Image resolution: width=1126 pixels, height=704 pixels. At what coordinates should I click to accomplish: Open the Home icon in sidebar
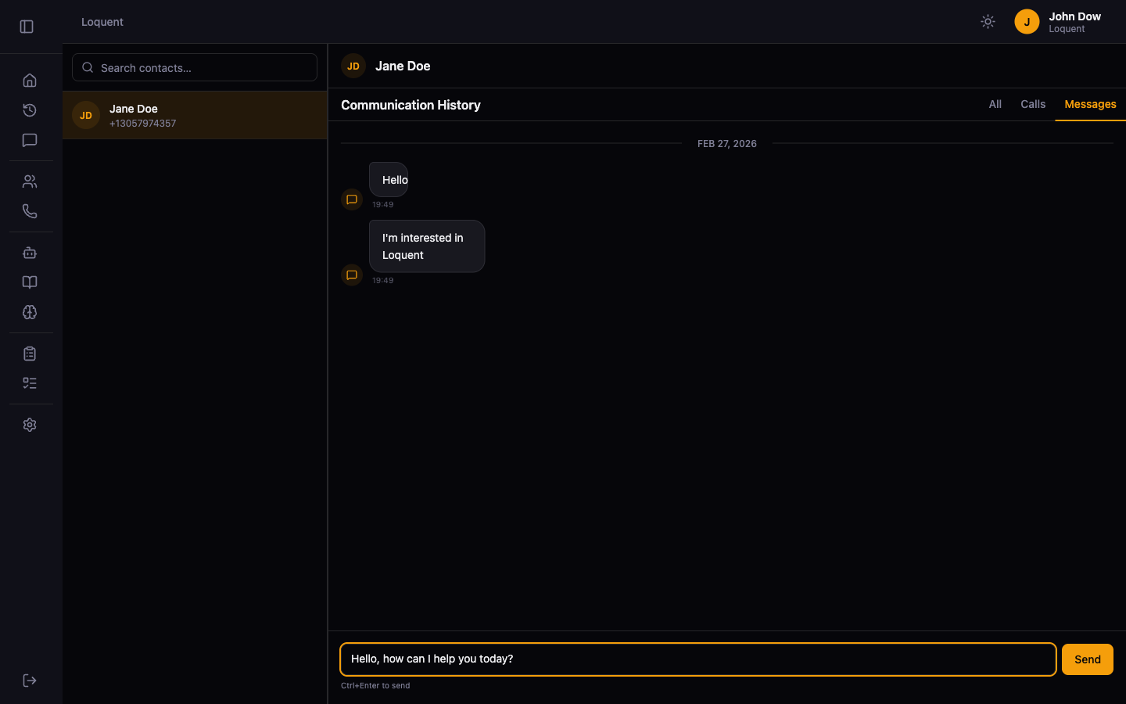[30, 81]
